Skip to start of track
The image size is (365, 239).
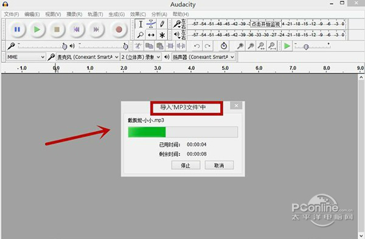click(77, 30)
